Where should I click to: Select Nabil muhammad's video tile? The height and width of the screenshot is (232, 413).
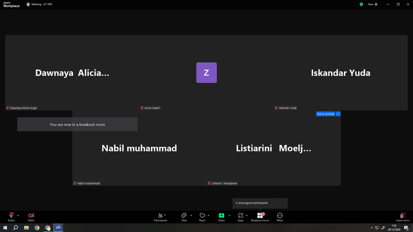click(139, 148)
